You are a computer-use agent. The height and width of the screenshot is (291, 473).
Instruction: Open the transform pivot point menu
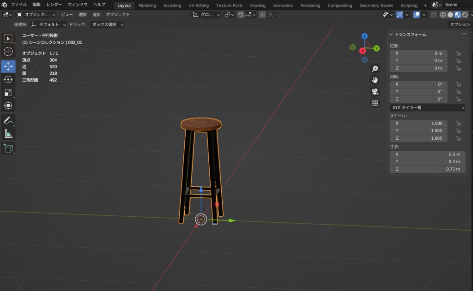point(229,15)
